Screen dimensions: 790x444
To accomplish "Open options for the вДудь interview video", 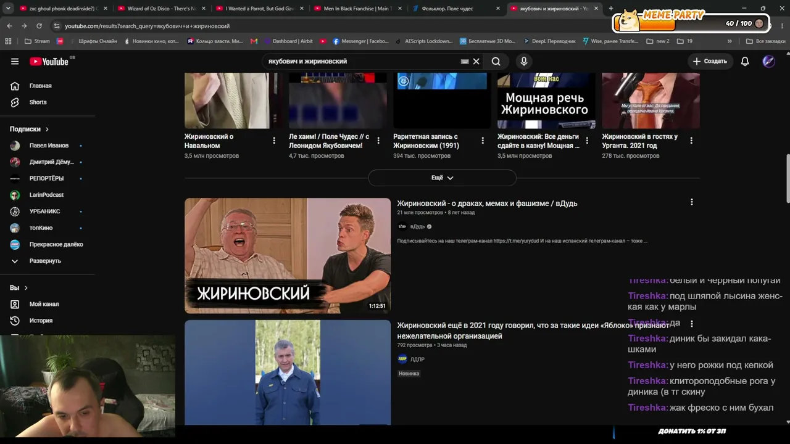I will point(691,202).
